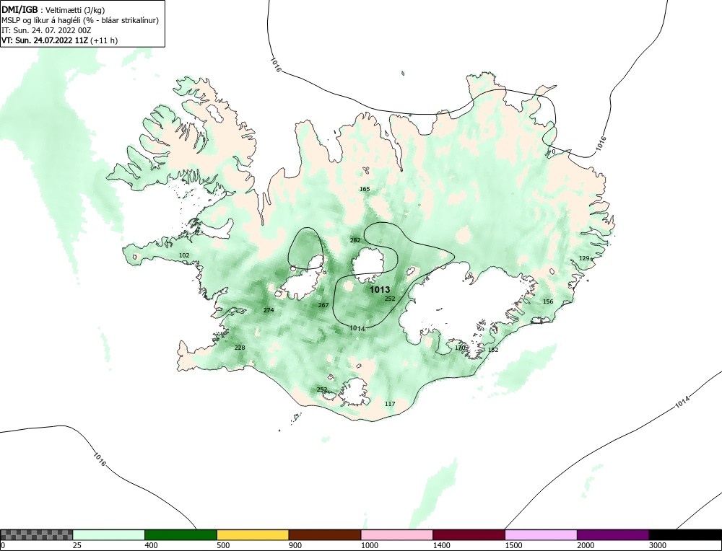Select the 282 value on the map
The width and height of the screenshot is (722, 551).
[355, 240]
